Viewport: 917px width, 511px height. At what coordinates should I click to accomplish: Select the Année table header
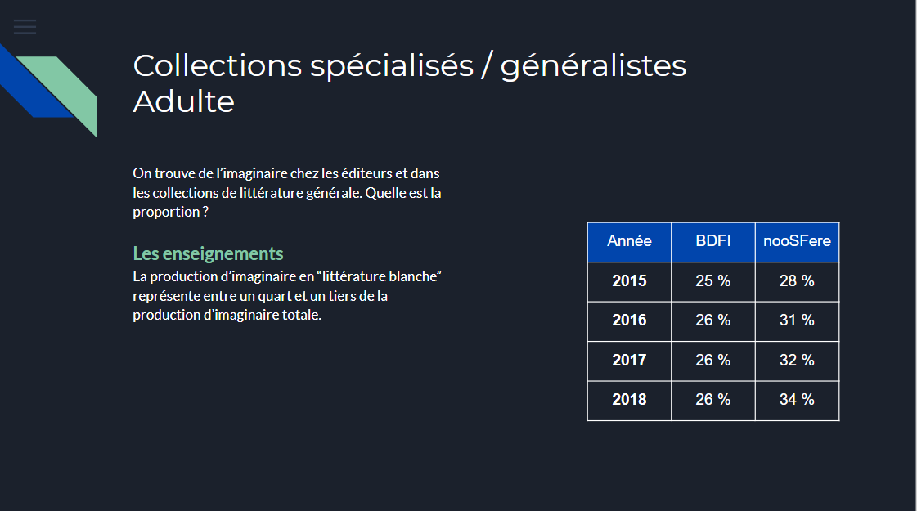629,241
